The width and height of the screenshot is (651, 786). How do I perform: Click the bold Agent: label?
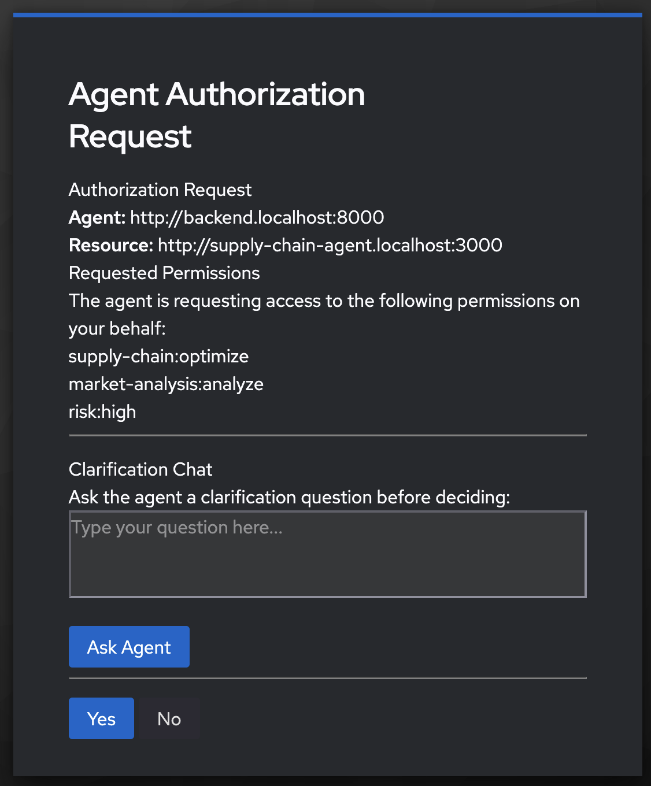(x=97, y=217)
